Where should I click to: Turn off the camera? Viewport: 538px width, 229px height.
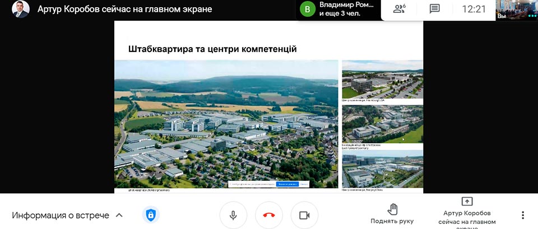point(304,216)
